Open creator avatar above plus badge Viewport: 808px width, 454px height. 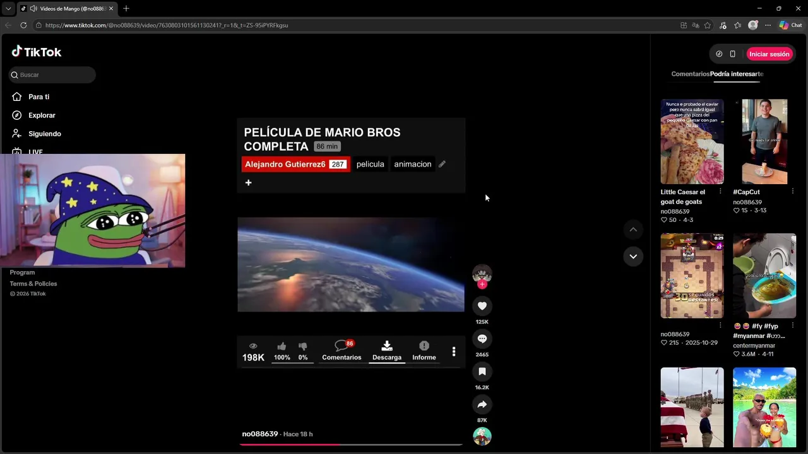482,273
